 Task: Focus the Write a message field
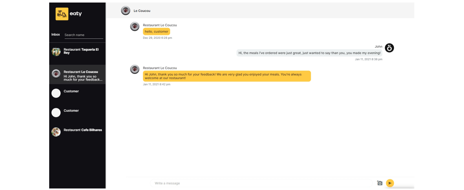[x=261, y=183]
